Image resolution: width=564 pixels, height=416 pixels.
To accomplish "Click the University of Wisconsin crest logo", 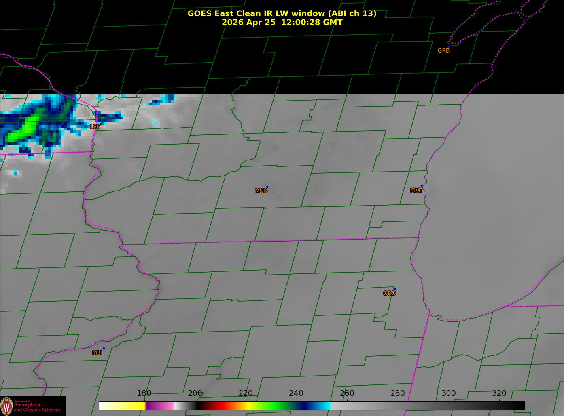I will pyautogui.click(x=6, y=406).
